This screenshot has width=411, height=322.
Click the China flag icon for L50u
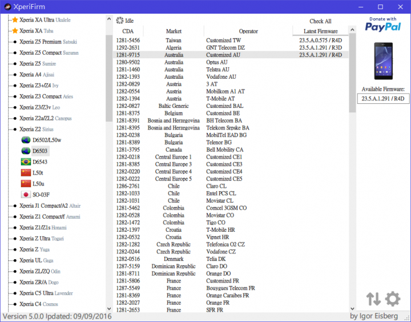click(26, 184)
